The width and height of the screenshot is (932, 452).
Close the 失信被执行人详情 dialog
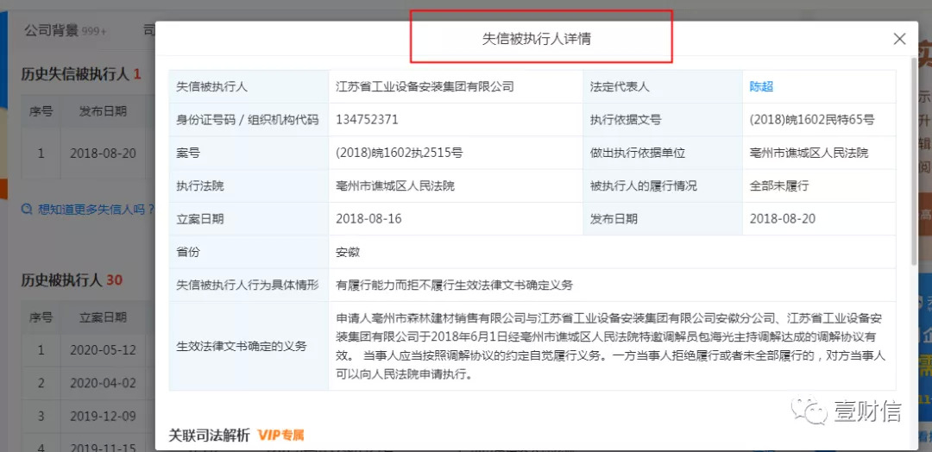click(899, 39)
